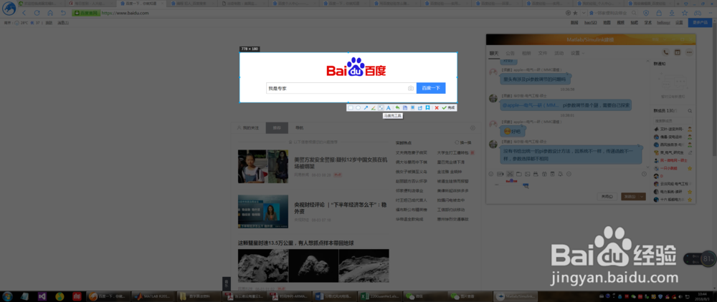Select the ellipse screenshot annotation tool
This screenshot has height=302, width=717.
[x=358, y=107]
